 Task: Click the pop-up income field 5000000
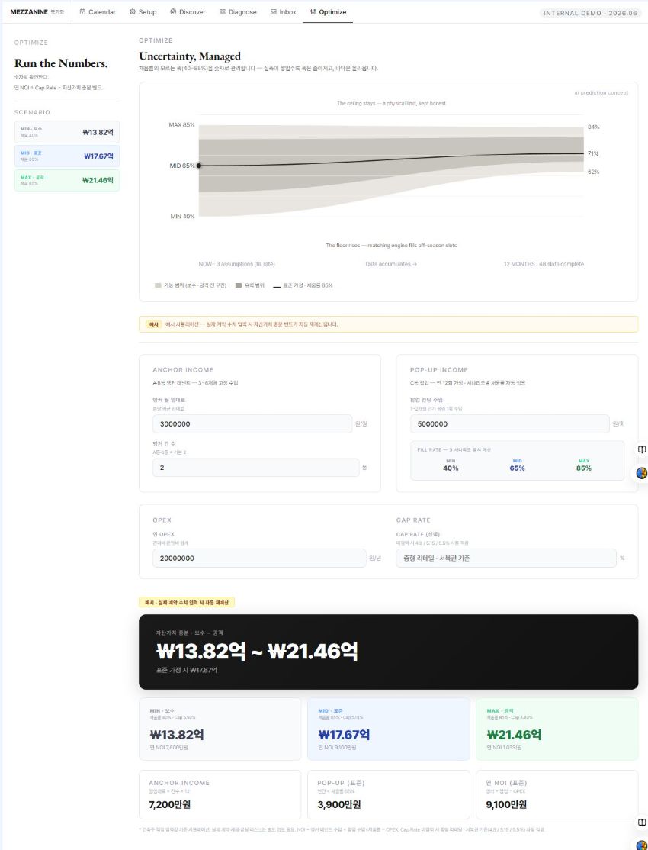(x=509, y=424)
